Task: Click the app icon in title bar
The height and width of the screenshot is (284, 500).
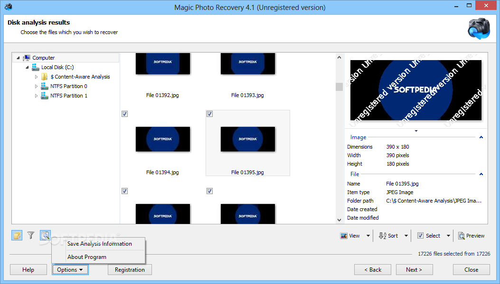Action: point(8,7)
